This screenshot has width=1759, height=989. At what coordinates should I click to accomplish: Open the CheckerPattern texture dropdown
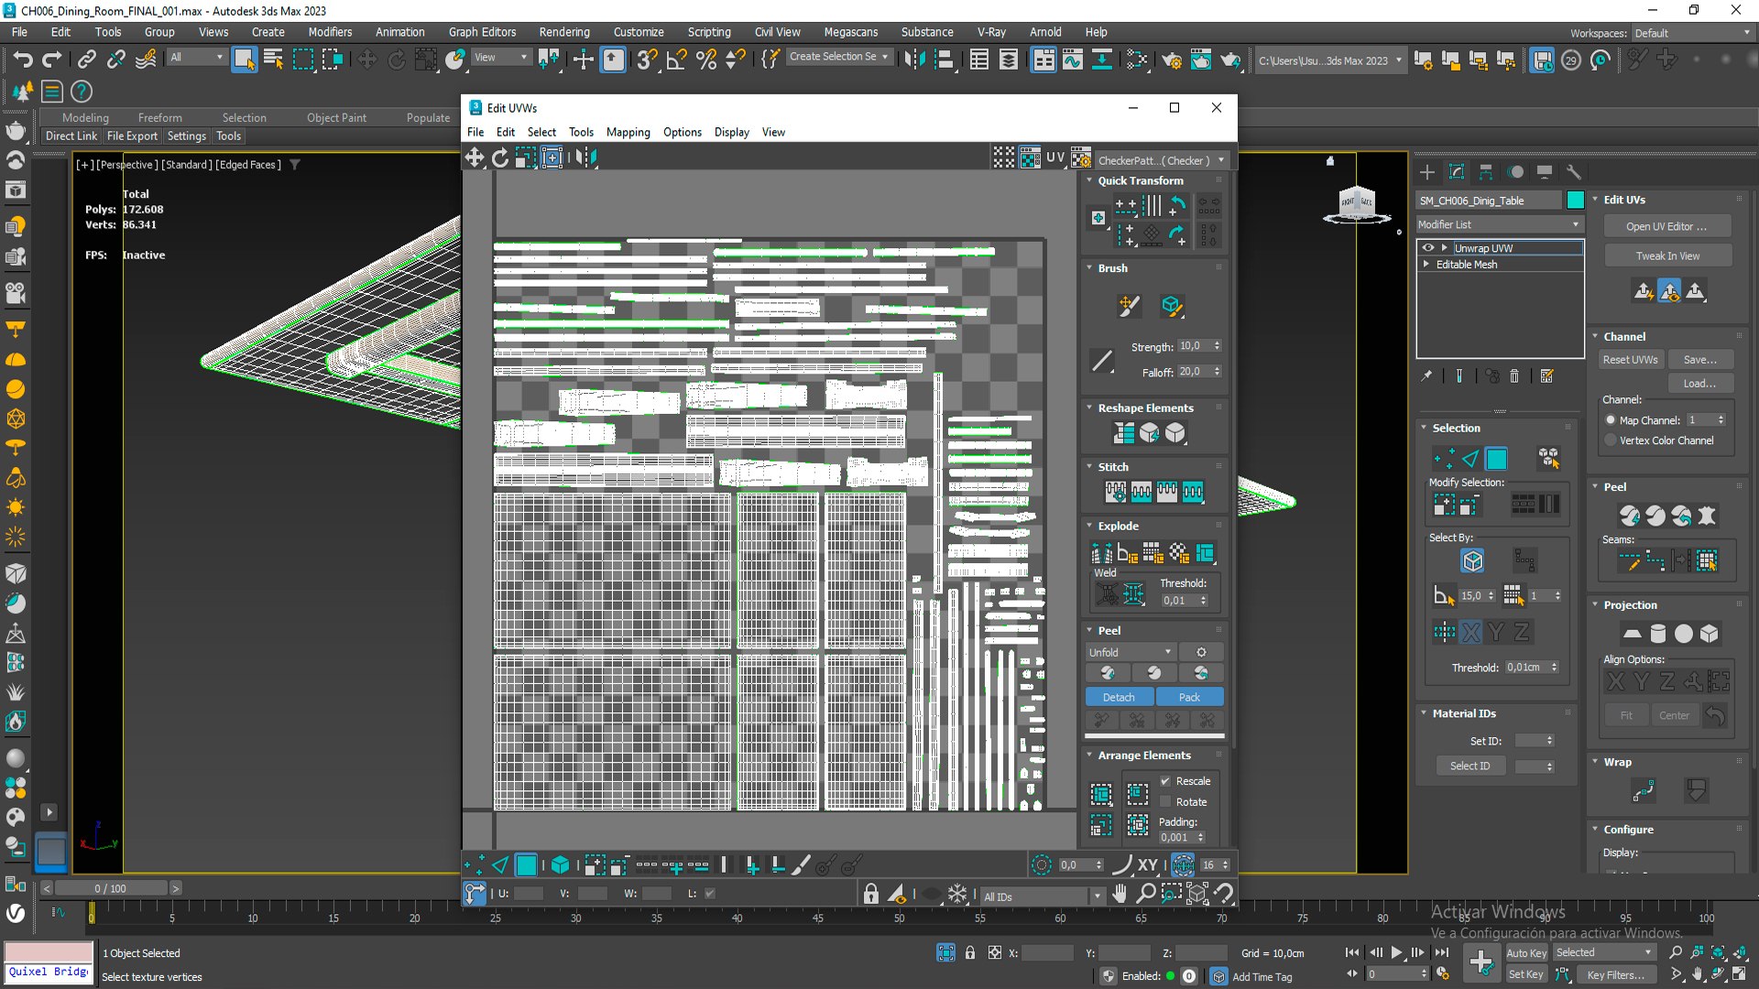pos(1162,160)
